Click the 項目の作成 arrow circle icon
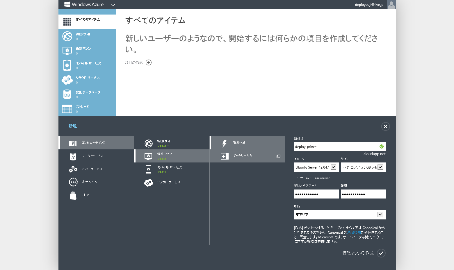The image size is (454, 270). pos(149,62)
